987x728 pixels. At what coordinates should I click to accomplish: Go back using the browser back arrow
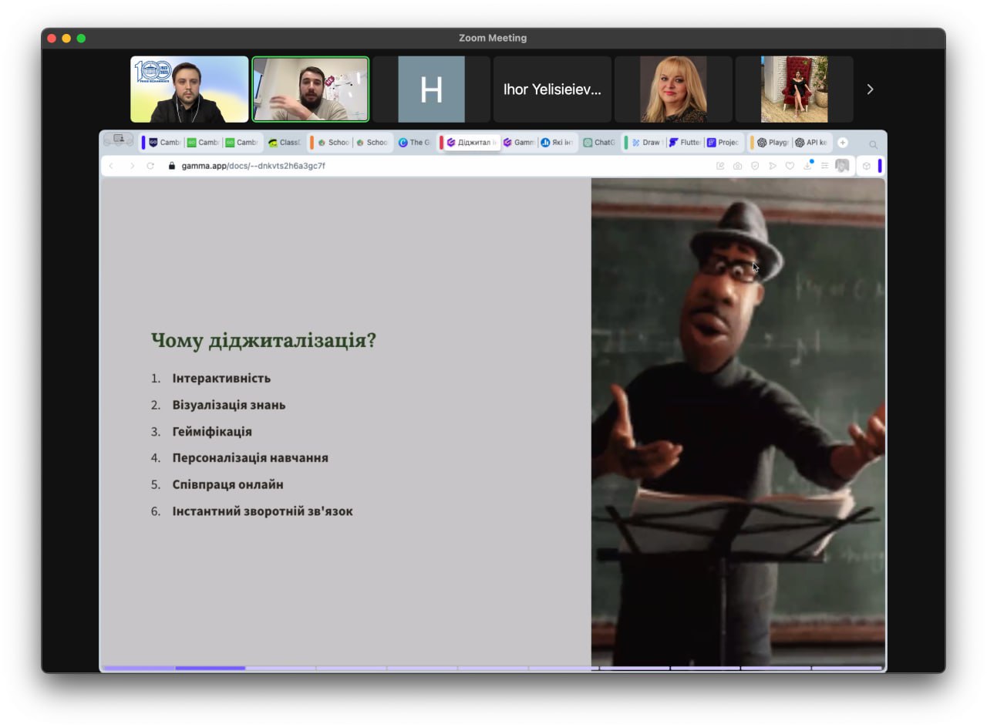[x=111, y=166]
